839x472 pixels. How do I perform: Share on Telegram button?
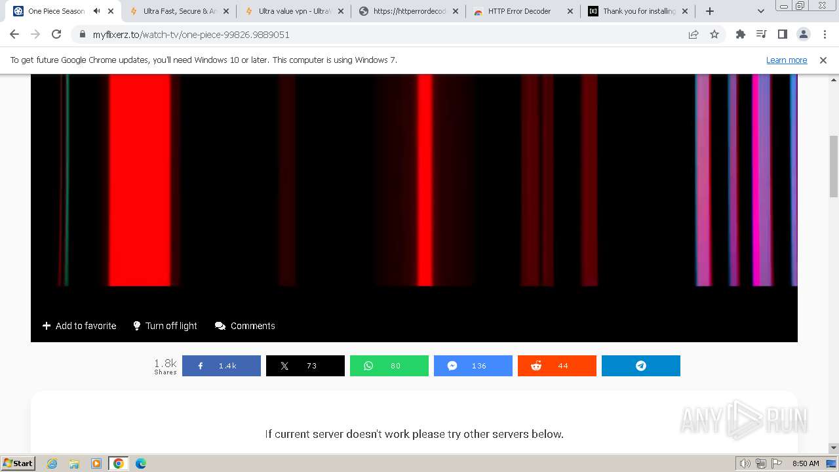[x=641, y=366]
